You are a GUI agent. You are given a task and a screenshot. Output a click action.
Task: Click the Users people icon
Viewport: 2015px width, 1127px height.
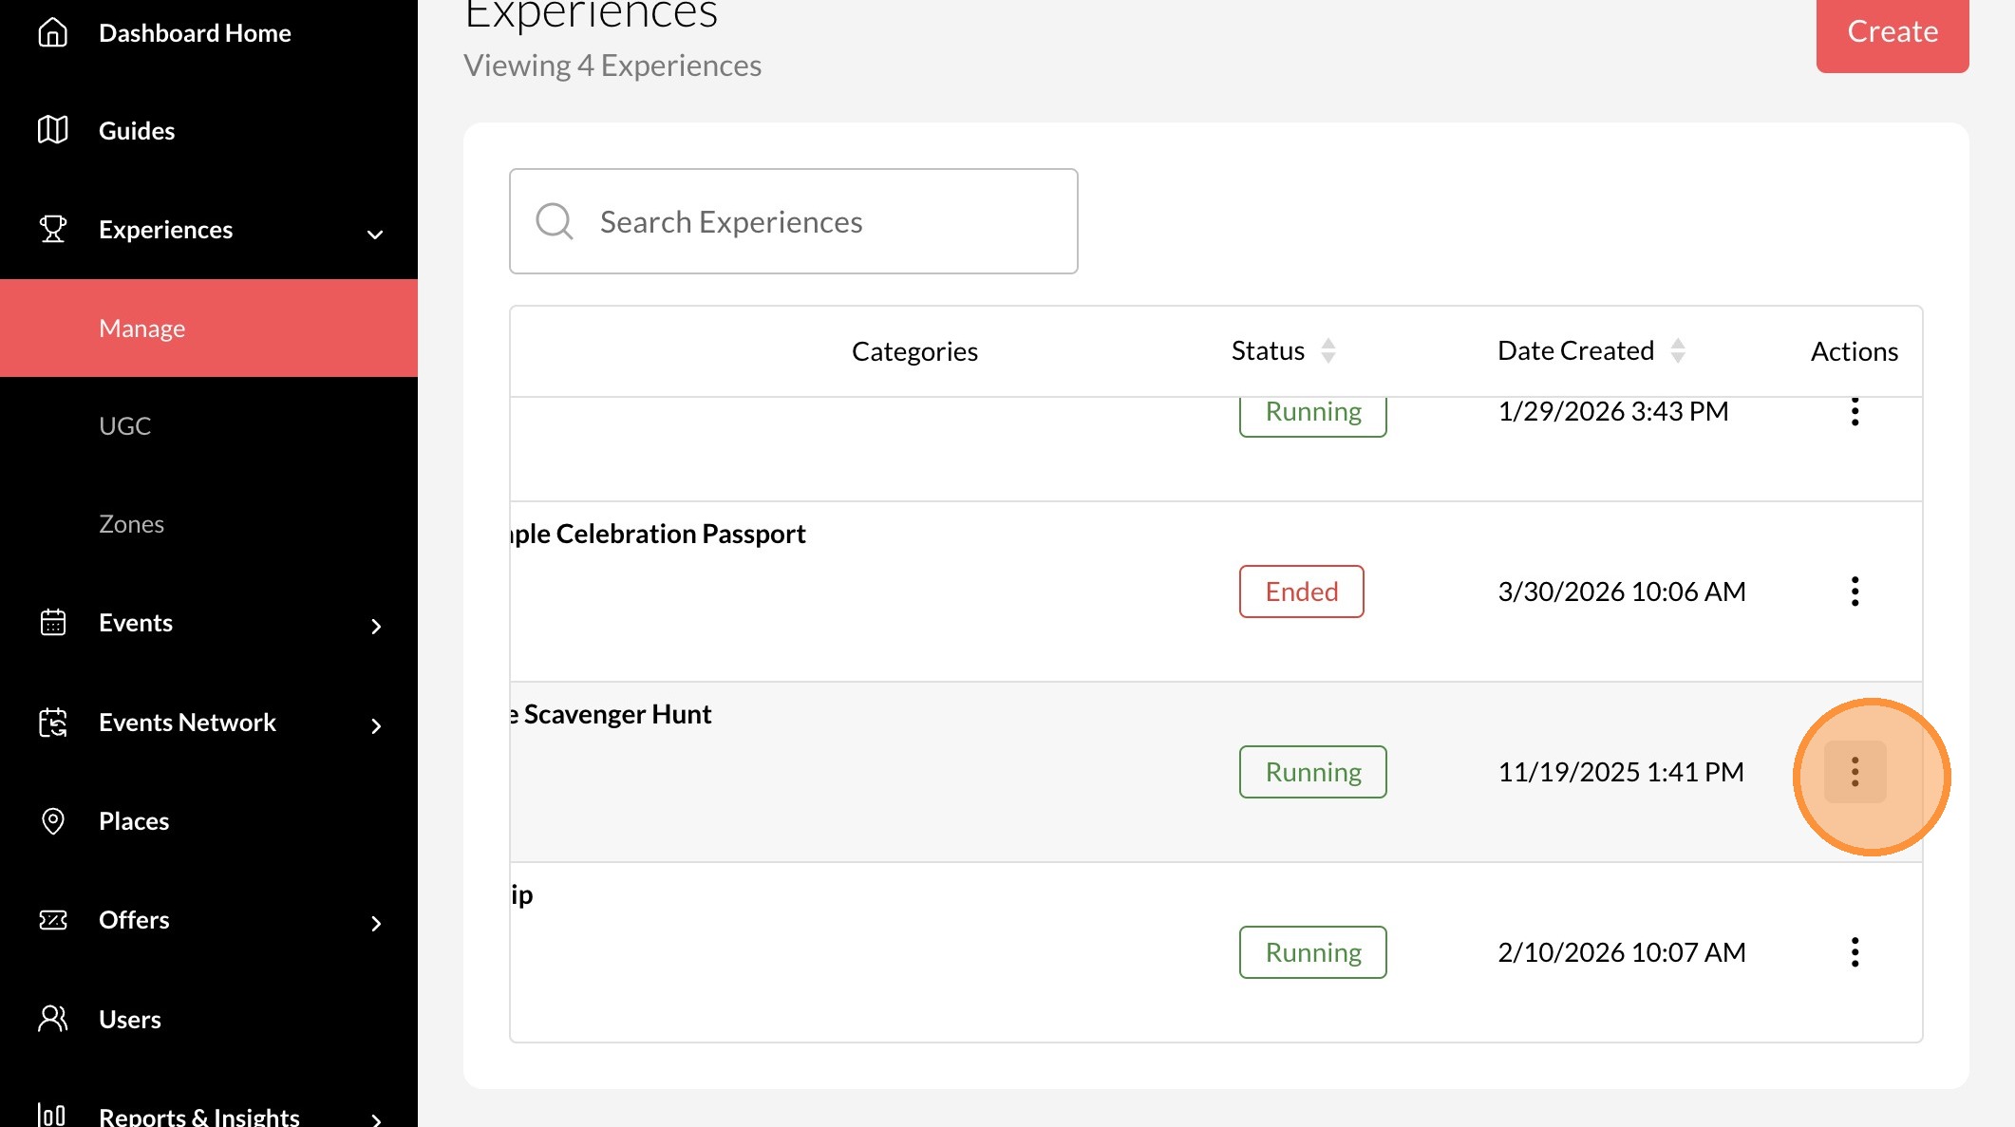click(x=53, y=1019)
